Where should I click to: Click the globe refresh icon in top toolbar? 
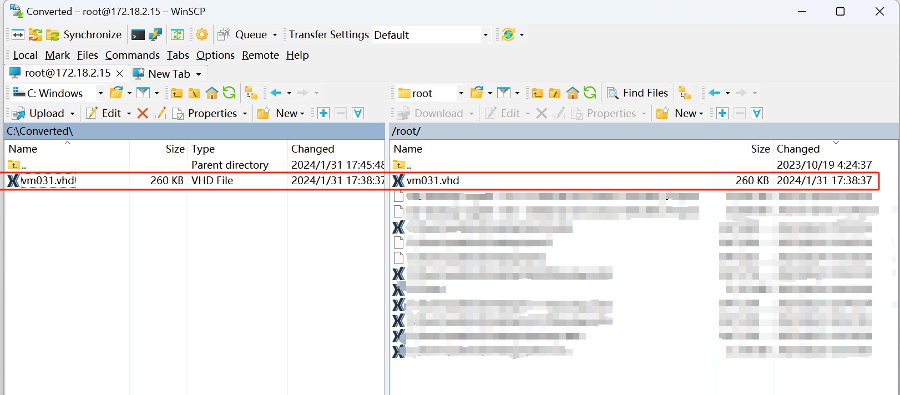click(x=508, y=35)
